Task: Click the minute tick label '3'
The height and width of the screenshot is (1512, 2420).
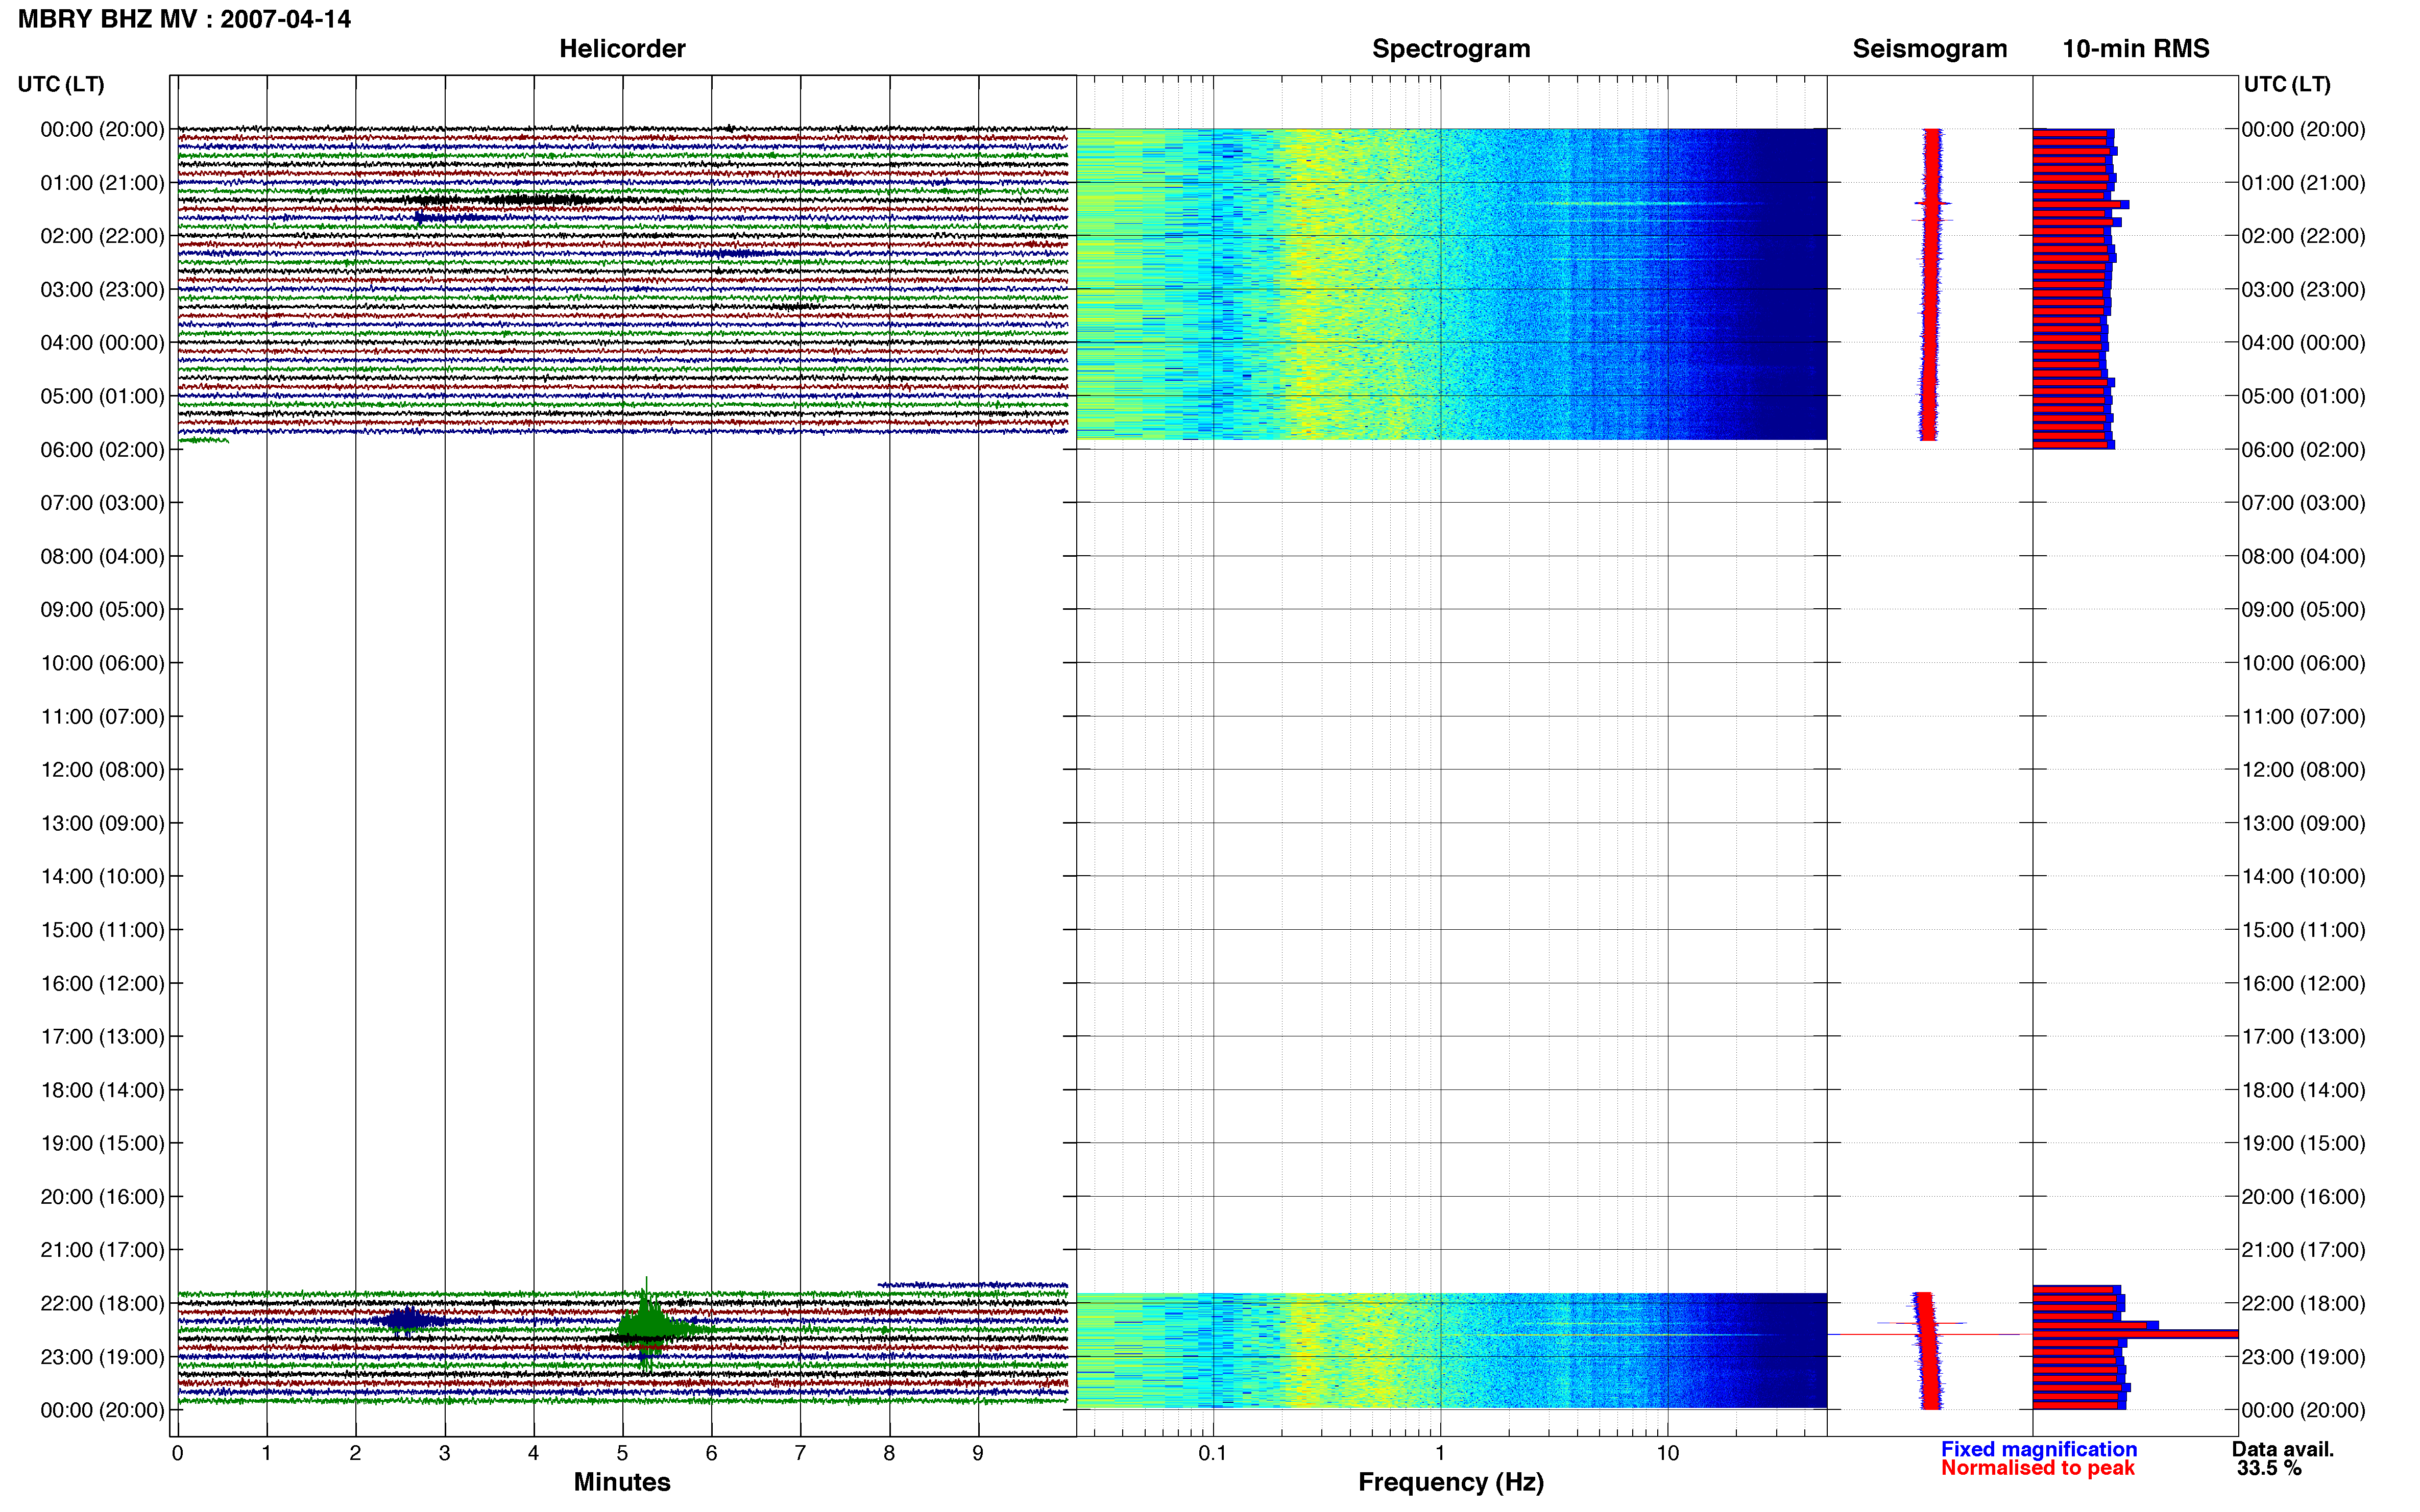Action: pos(444,1453)
